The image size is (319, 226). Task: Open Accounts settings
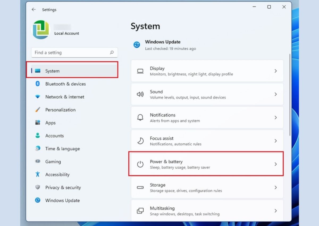point(54,136)
